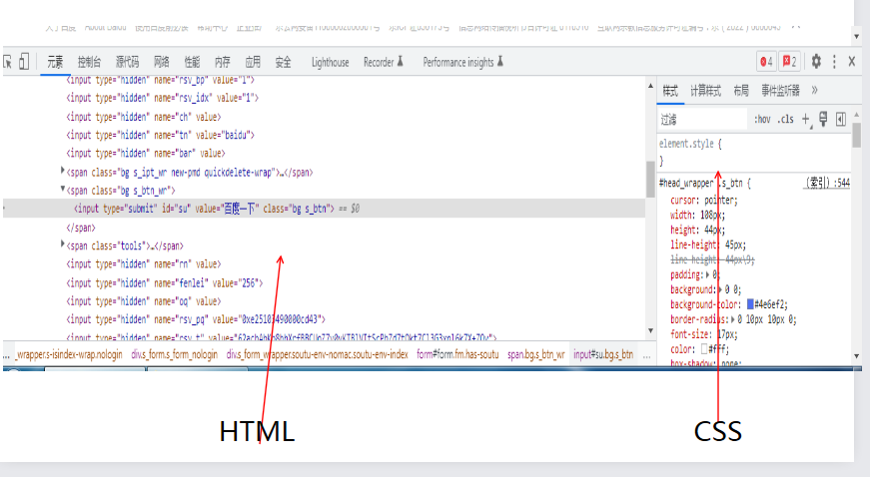Select hidden input tn baidu line
This screenshot has height=477, width=870.
pos(161,135)
